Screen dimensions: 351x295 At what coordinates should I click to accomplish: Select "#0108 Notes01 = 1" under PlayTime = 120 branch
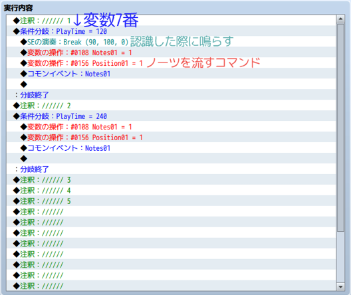tap(172, 52)
